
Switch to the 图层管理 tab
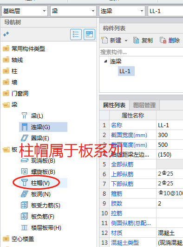144,105
